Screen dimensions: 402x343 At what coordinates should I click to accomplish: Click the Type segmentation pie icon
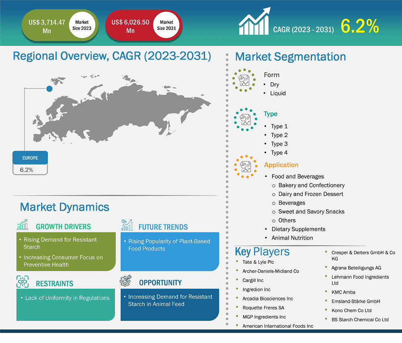click(x=245, y=119)
